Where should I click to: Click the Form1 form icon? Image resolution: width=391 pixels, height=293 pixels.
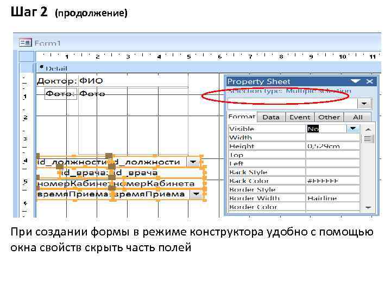26,43
